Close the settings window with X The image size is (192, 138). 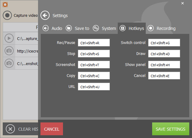[x=183, y=3]
